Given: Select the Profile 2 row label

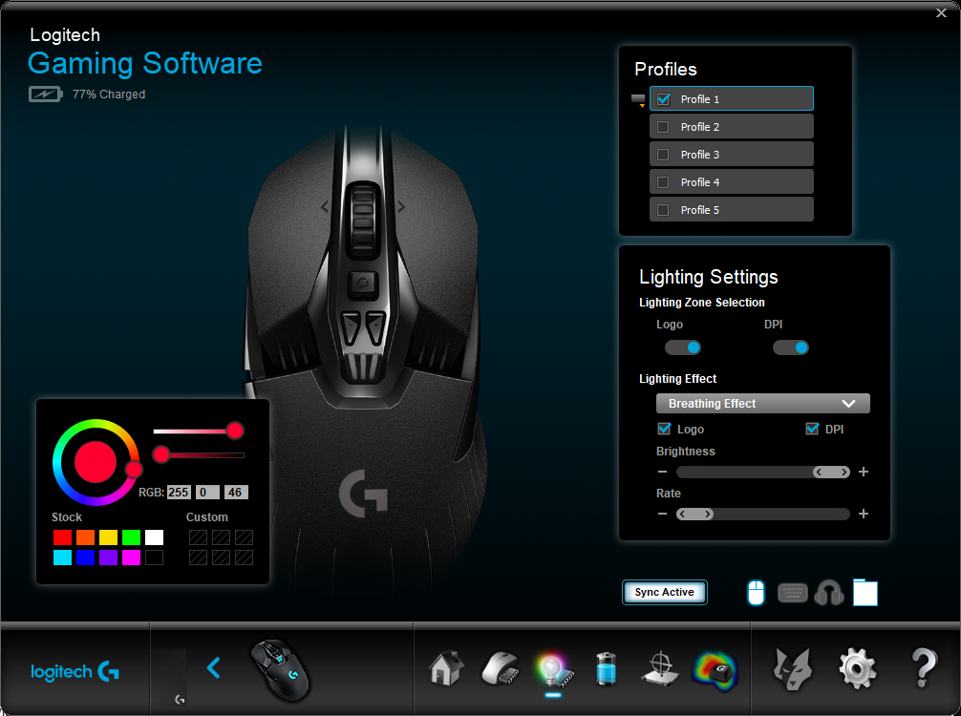Looking at the screenshot, I should 700,127.
